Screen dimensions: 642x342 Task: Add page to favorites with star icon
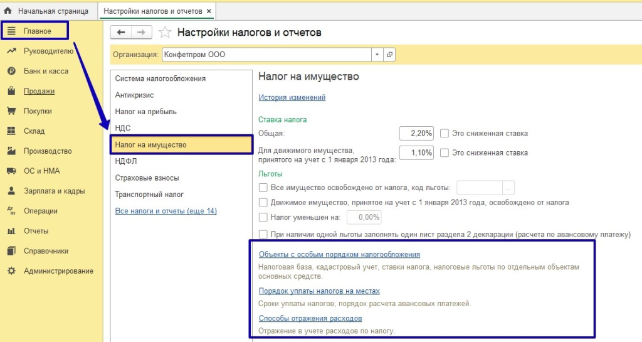click(165, 33)
